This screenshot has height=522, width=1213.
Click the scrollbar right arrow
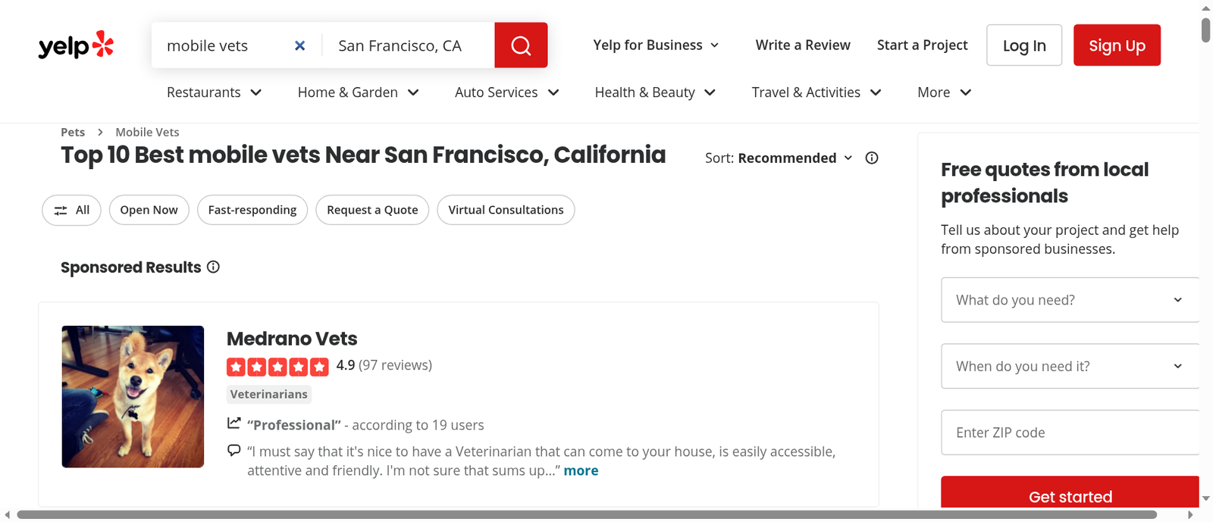click(1190, 515)
